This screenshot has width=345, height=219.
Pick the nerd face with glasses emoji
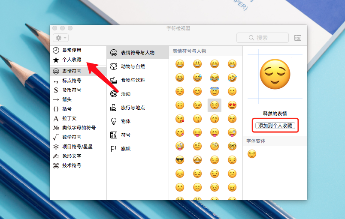(x=232, y=146)
